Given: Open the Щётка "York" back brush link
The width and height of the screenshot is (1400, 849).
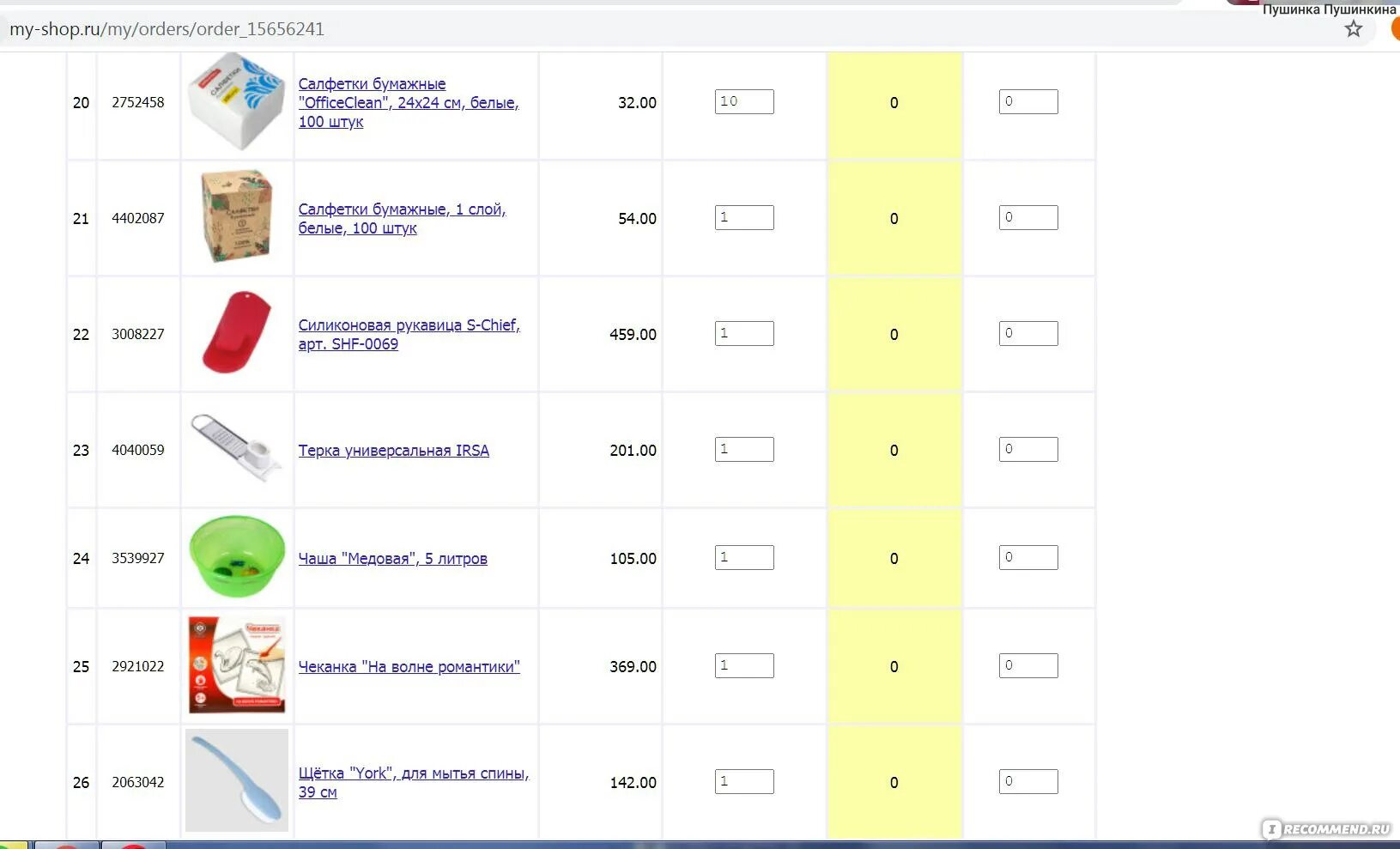Looking at the screenshot, I should [x=414, y=782].
